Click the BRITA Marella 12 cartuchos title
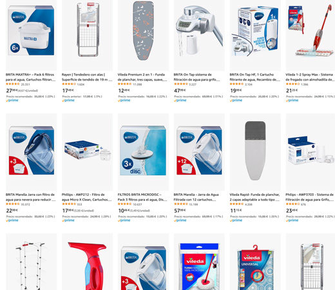335x290 pixels. tap(196, 197)
